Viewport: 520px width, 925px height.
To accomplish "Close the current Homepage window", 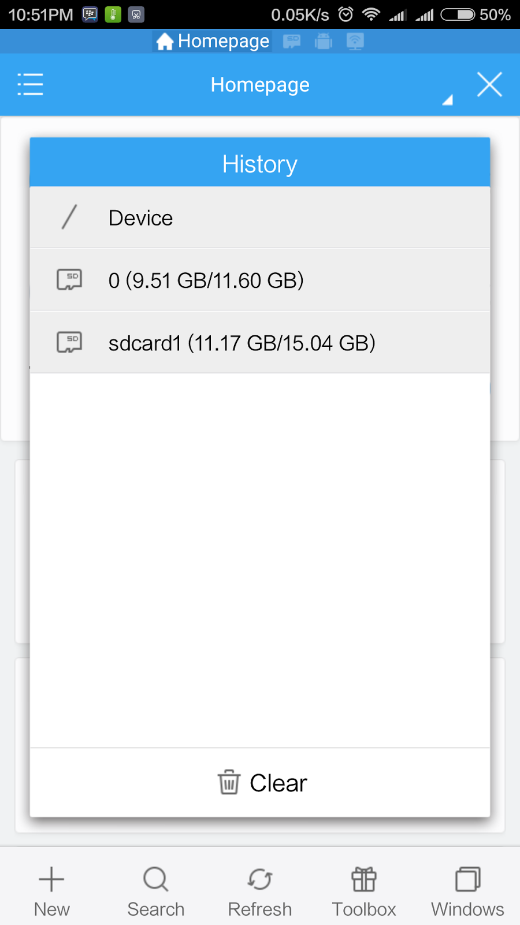I will click(489, 84).
